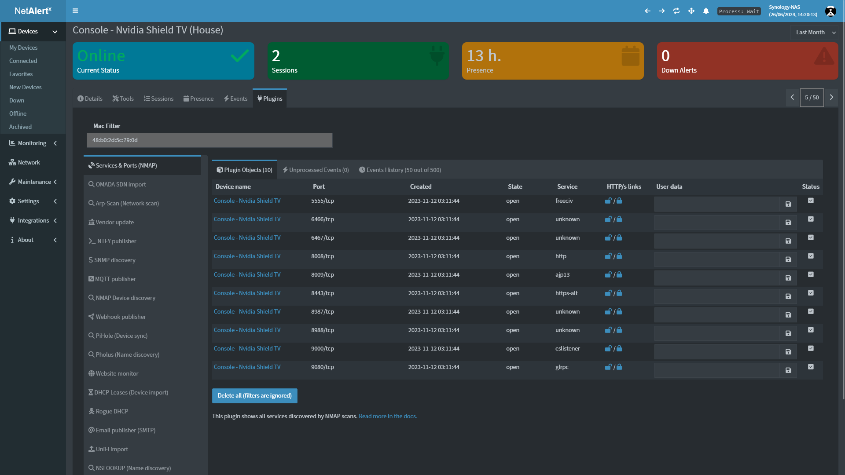Go to next device with right chevron
The image size is (845, 475).
coord(831,98)
